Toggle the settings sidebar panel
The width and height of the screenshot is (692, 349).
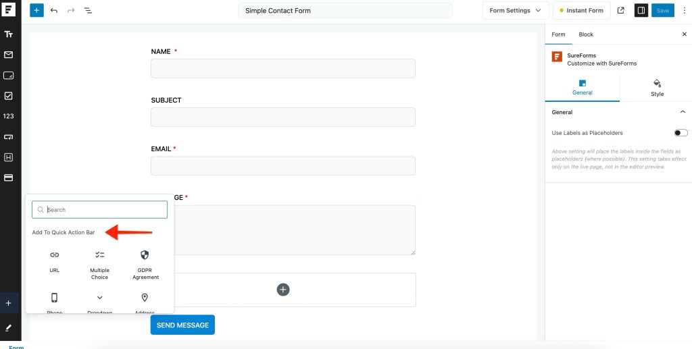point(641,10)
